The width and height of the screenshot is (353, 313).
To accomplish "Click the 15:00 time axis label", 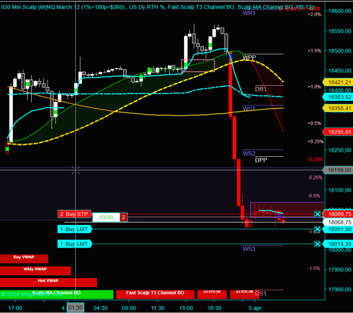I will [x=186, y=308].
